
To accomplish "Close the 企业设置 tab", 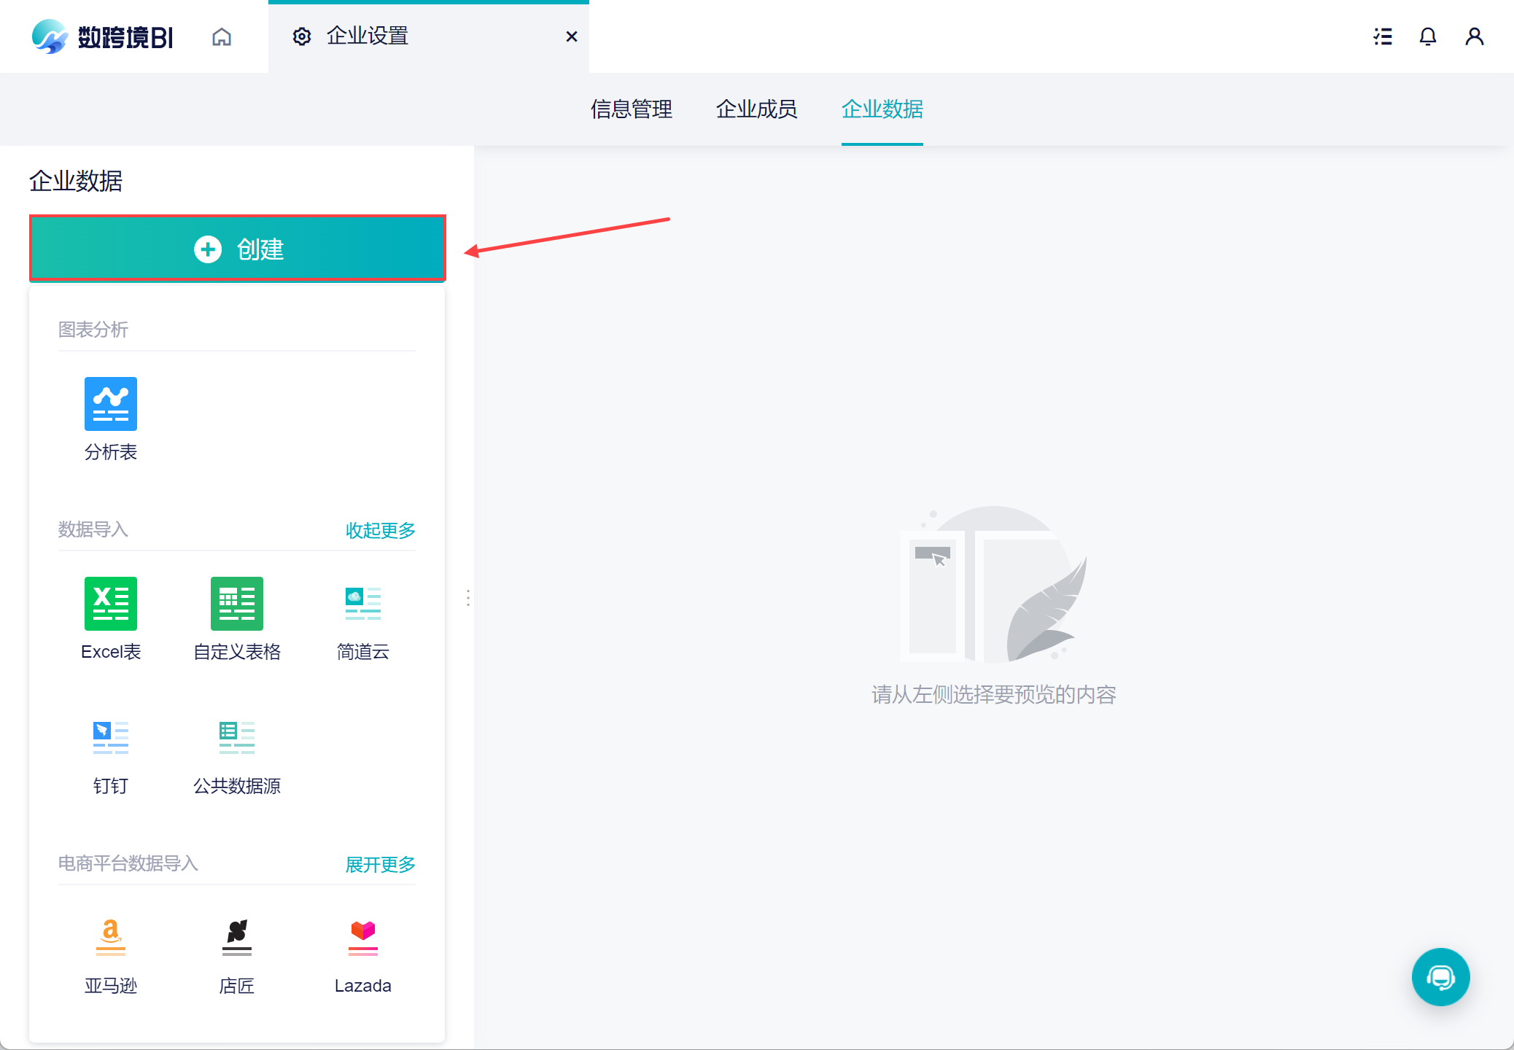I will click(x=572, y=36).
